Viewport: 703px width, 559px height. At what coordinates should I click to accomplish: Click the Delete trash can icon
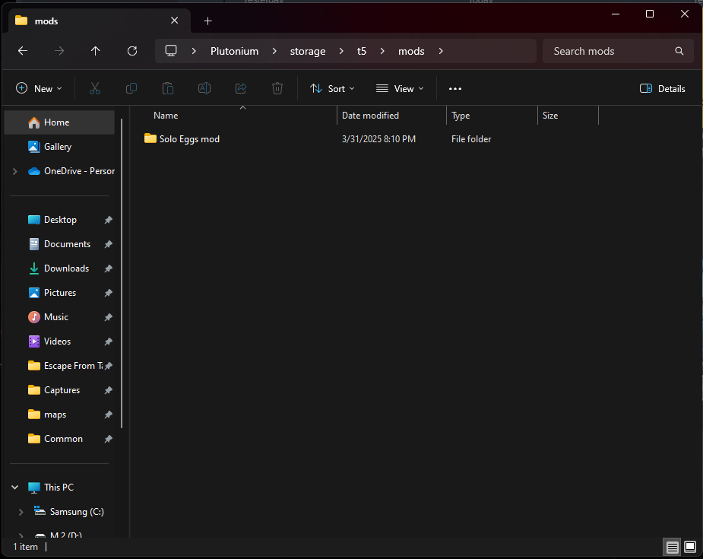click(277, 88)
